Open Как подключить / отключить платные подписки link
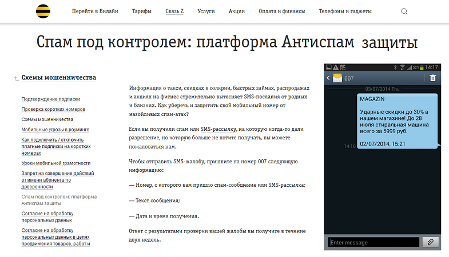Screen dimensions: 449x257 [x=56, y=146]
